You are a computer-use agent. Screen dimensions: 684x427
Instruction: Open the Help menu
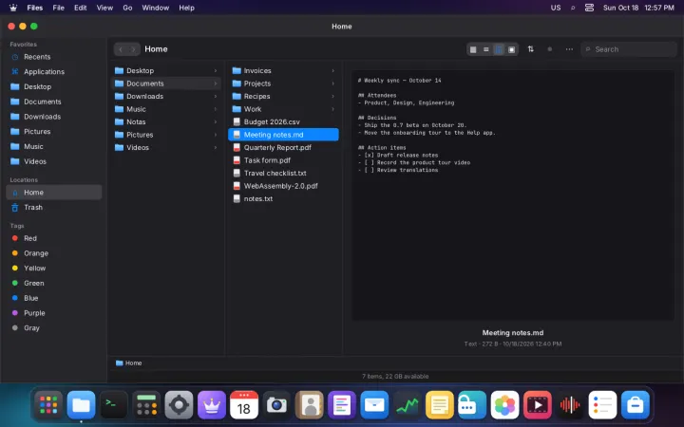[187, 8]
